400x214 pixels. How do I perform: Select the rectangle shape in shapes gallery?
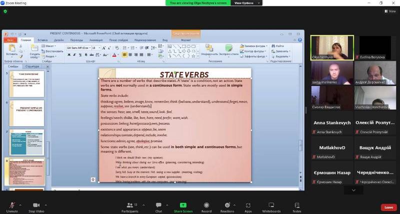[x=184, y=46]
